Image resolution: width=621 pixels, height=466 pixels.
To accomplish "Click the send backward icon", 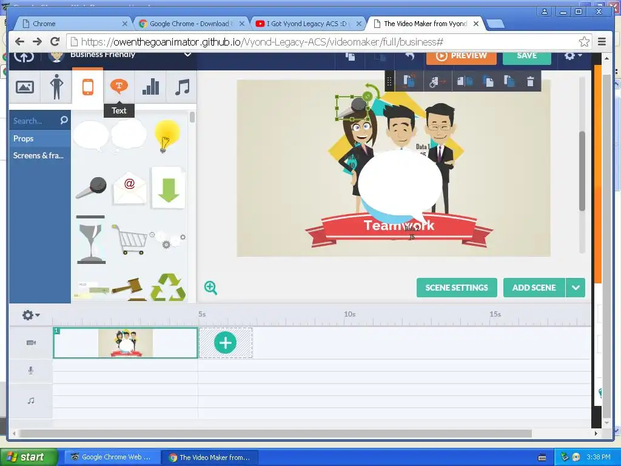I will click(509, 81).
